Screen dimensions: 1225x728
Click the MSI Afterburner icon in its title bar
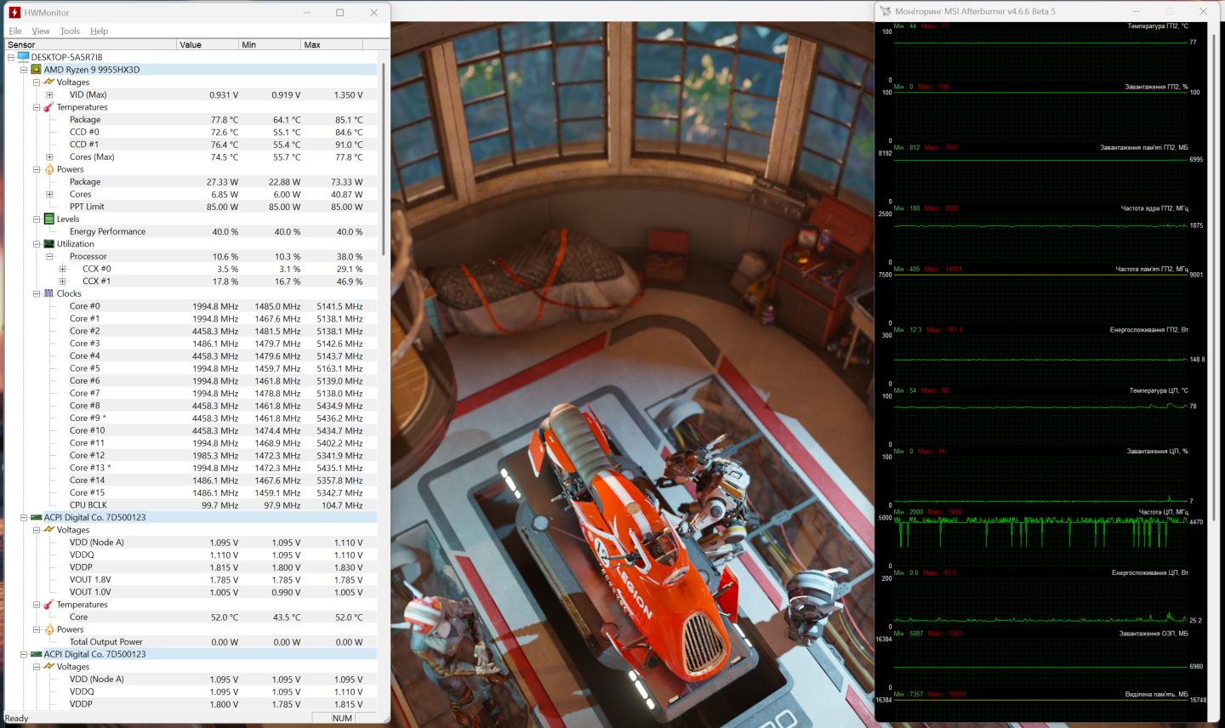[886, 11]
